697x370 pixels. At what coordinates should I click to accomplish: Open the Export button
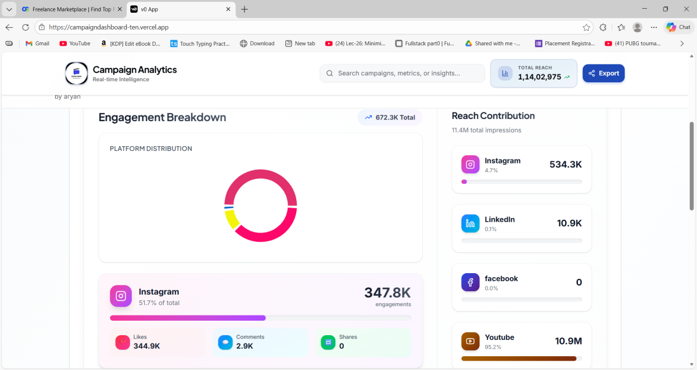pos(603,73)
